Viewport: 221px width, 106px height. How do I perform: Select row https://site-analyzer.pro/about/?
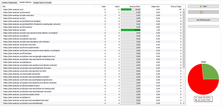92,36
